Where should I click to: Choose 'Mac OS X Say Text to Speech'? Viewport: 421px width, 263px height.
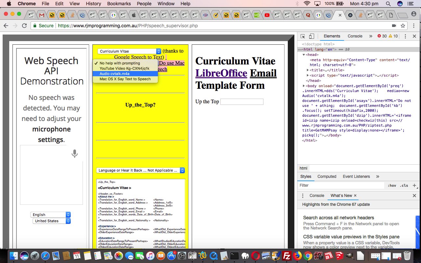click(125, 79)
